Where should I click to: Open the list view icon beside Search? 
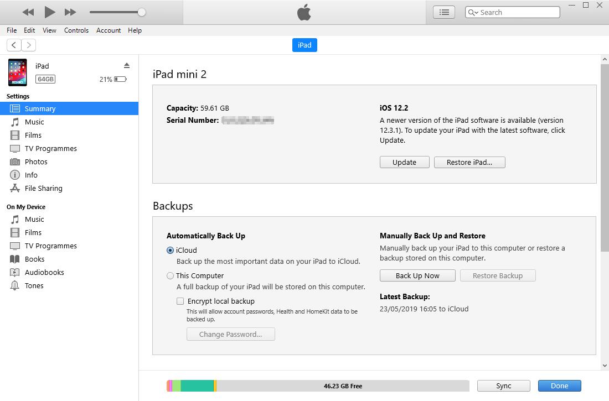[444, 12]
